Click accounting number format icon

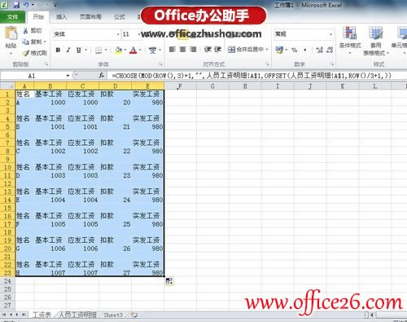coord(279,50)
